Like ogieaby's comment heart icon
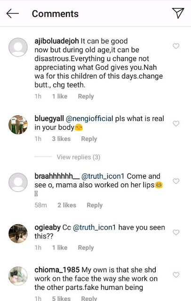Viewport: 191px width, 301px height. coord(176,232)
